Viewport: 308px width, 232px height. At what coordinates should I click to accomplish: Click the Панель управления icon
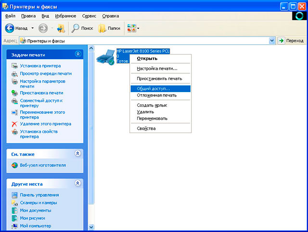14,195
